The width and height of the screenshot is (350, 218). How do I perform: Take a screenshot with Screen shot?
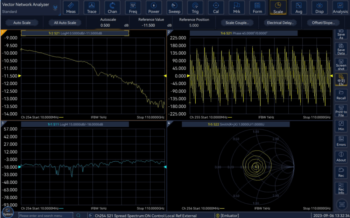pos(341,64)
